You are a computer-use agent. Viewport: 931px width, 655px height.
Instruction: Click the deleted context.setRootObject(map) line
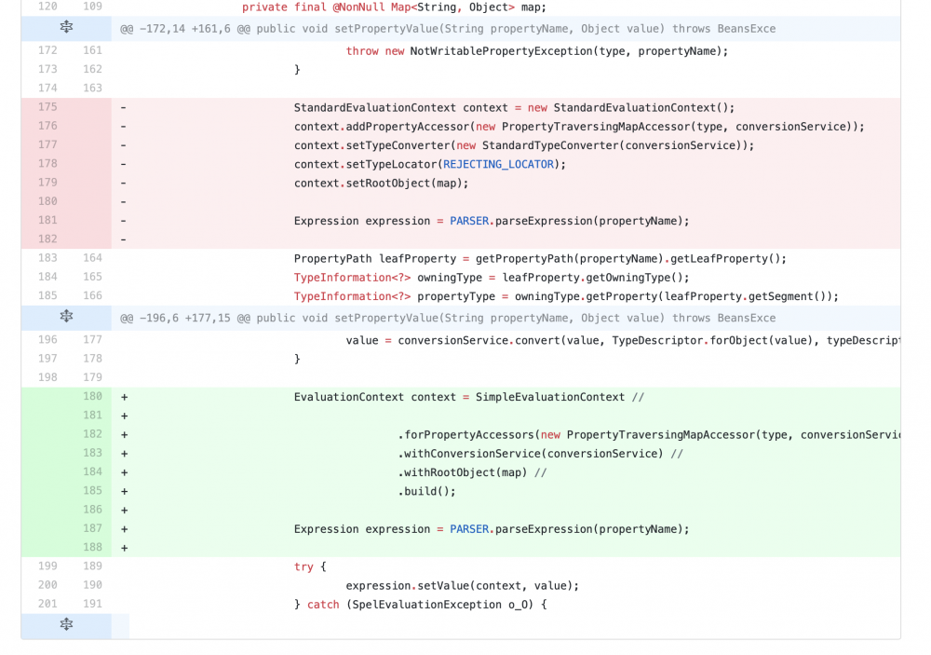(x=381, y=183)
